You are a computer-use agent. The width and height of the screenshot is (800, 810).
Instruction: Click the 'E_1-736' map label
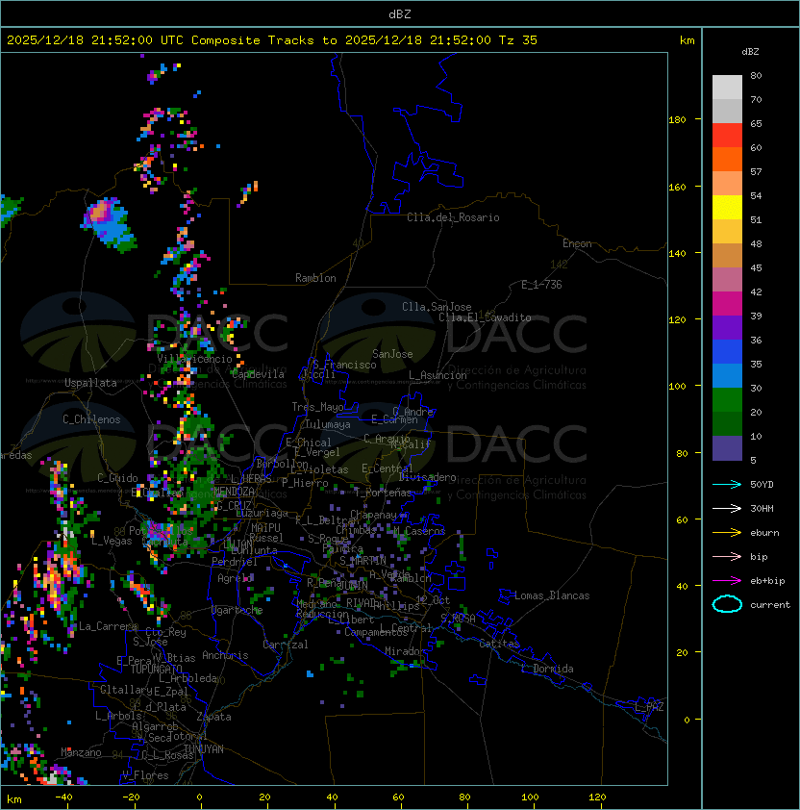541,285
